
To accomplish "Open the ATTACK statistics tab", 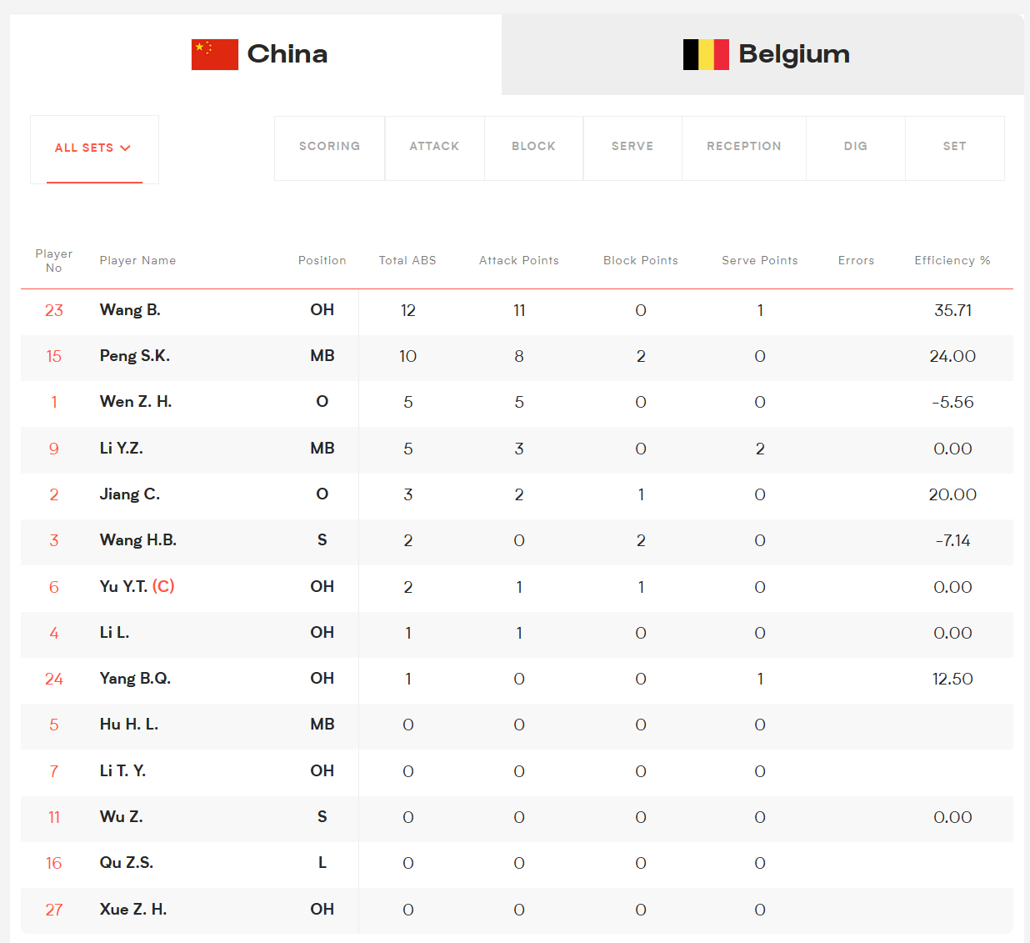I will coord(434,147).
